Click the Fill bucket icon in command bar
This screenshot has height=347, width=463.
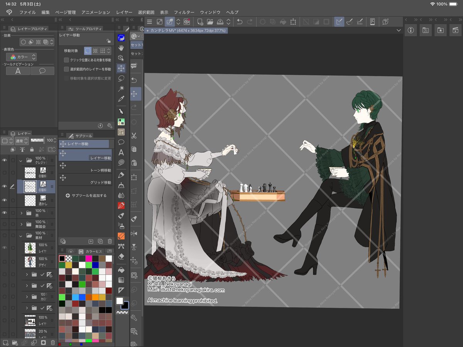click(282, 22)
